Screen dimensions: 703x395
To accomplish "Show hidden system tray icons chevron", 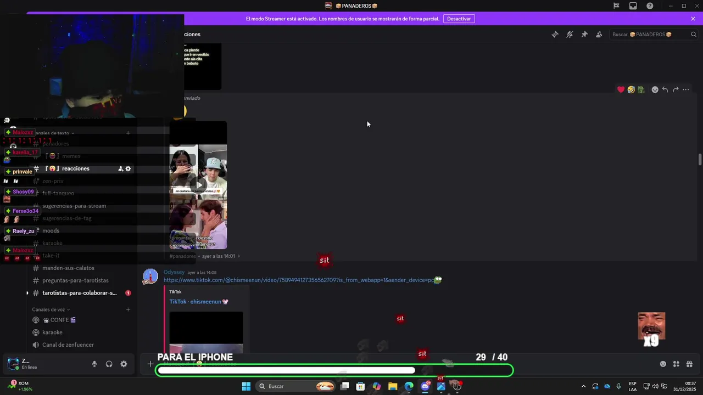I will click(583, 386).
